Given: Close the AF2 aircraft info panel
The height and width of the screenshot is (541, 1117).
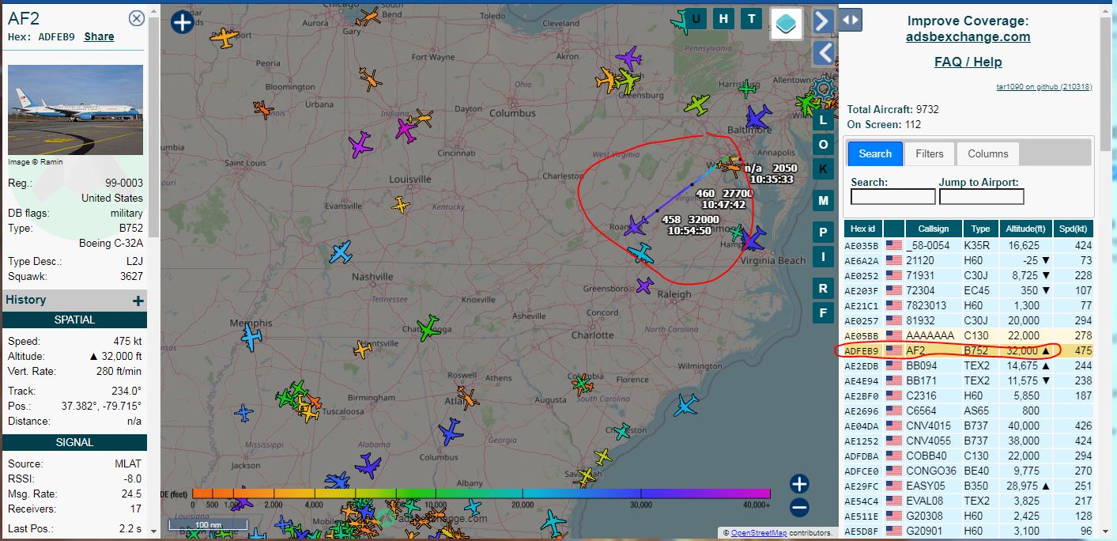Looking at the screenshot, I should pyautogui.click(x=137, y=18).
